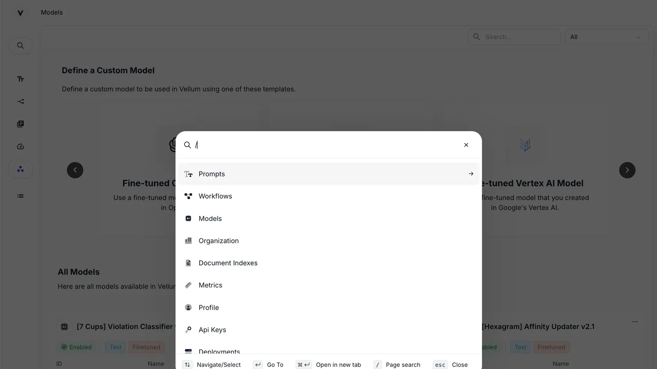Open Prompts from the left sidebar icon

[x=21, y=79]
